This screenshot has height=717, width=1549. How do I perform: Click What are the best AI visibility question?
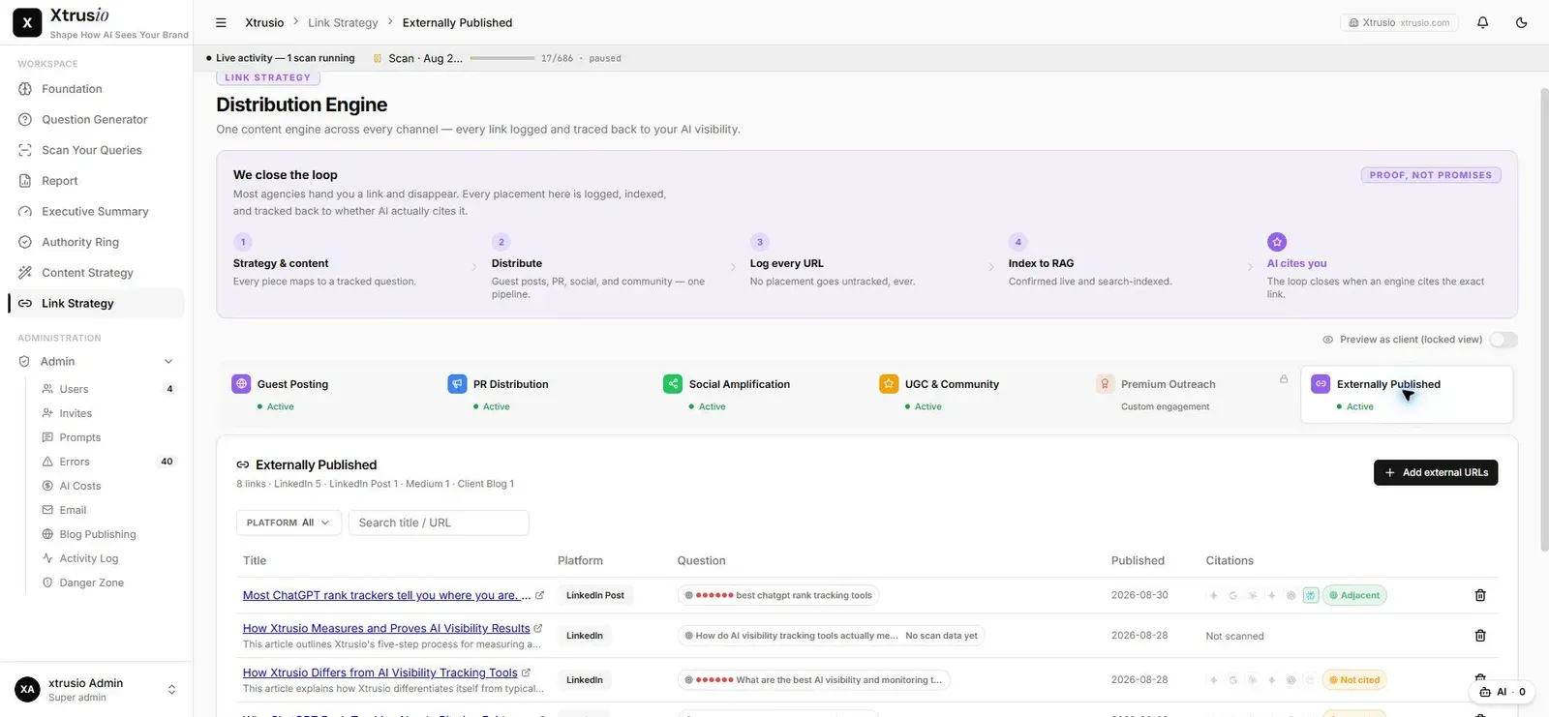tap(814, 680)
